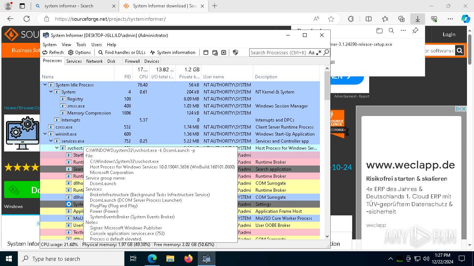Open Edge split screen icon
The image size is (474, 266).
pos(368,19)
